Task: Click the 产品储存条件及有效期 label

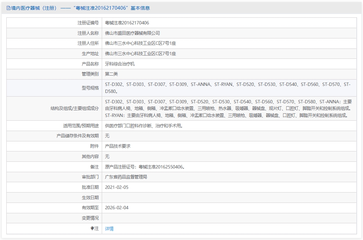Action: point(77,136)
